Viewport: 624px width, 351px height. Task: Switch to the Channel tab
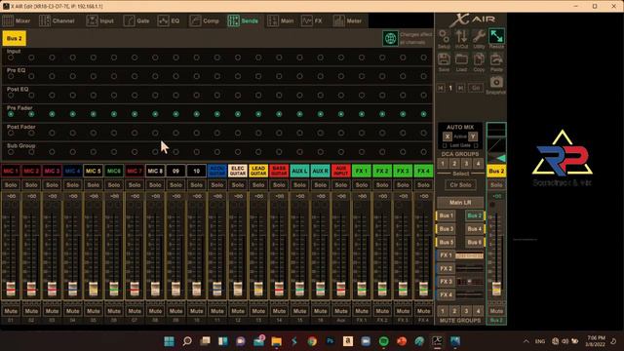(x=57, y=20)
